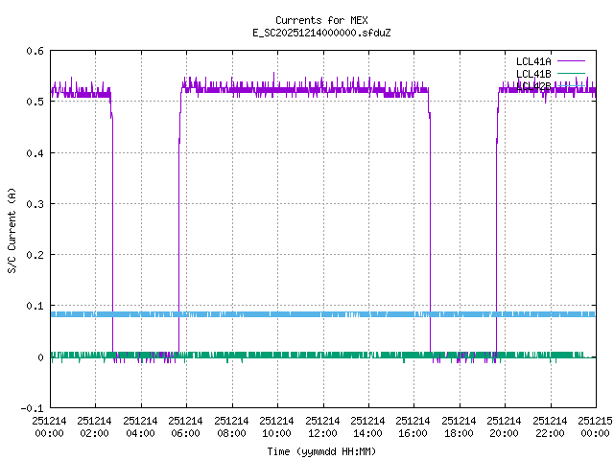Image resolution: width=614 pixels, height=460 pixels.
Task: Click the "Time (yymmdd HH:MM)" x-axis label
Action: (x=321, y=450)
